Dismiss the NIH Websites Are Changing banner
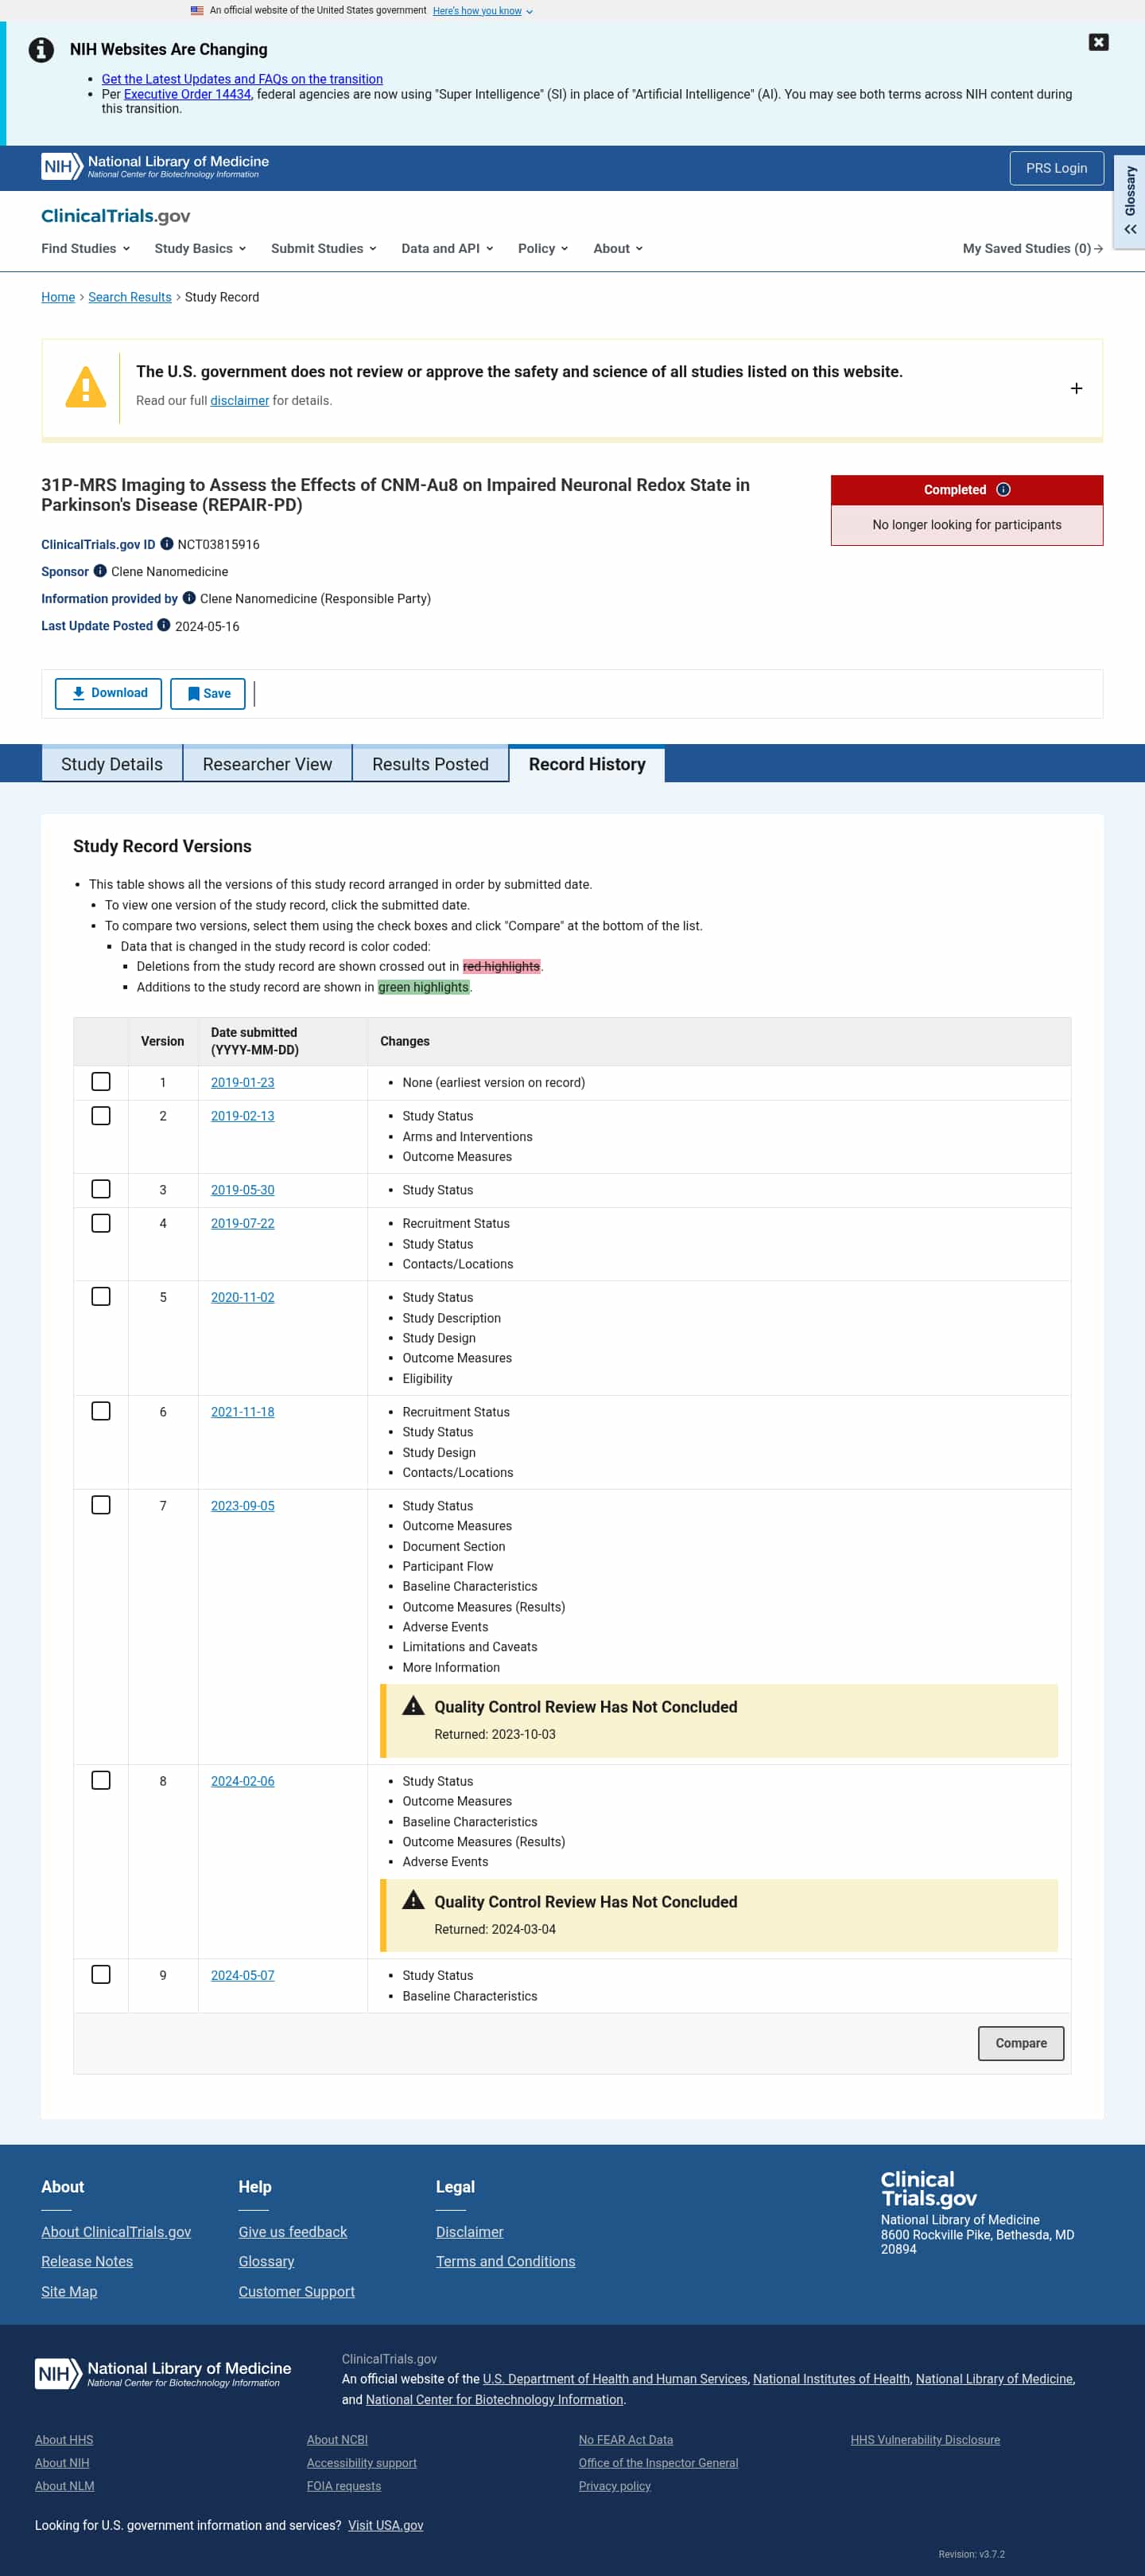The image size is (1145, 2576). point(1098,42)
